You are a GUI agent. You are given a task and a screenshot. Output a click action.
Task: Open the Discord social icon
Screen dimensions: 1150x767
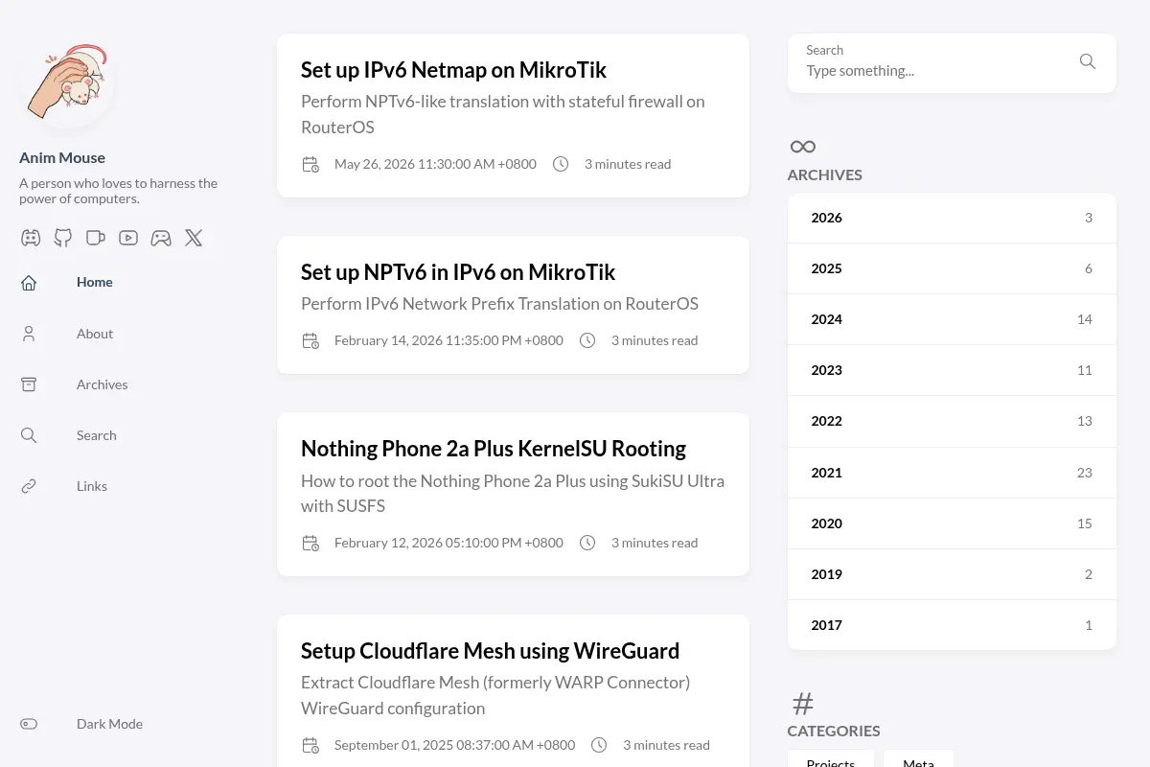[31, 238]
